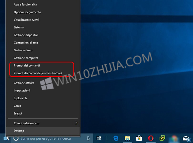This screenshot has width=193, height=143.
Task: Open 'Gestione attività'
Action: pos(43,83)
